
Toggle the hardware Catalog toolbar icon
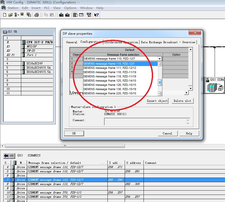click(x=75, y=15)
